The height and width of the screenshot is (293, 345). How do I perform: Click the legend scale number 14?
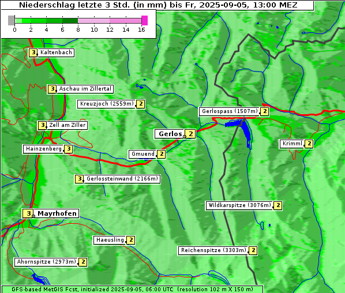pos(126,29)
